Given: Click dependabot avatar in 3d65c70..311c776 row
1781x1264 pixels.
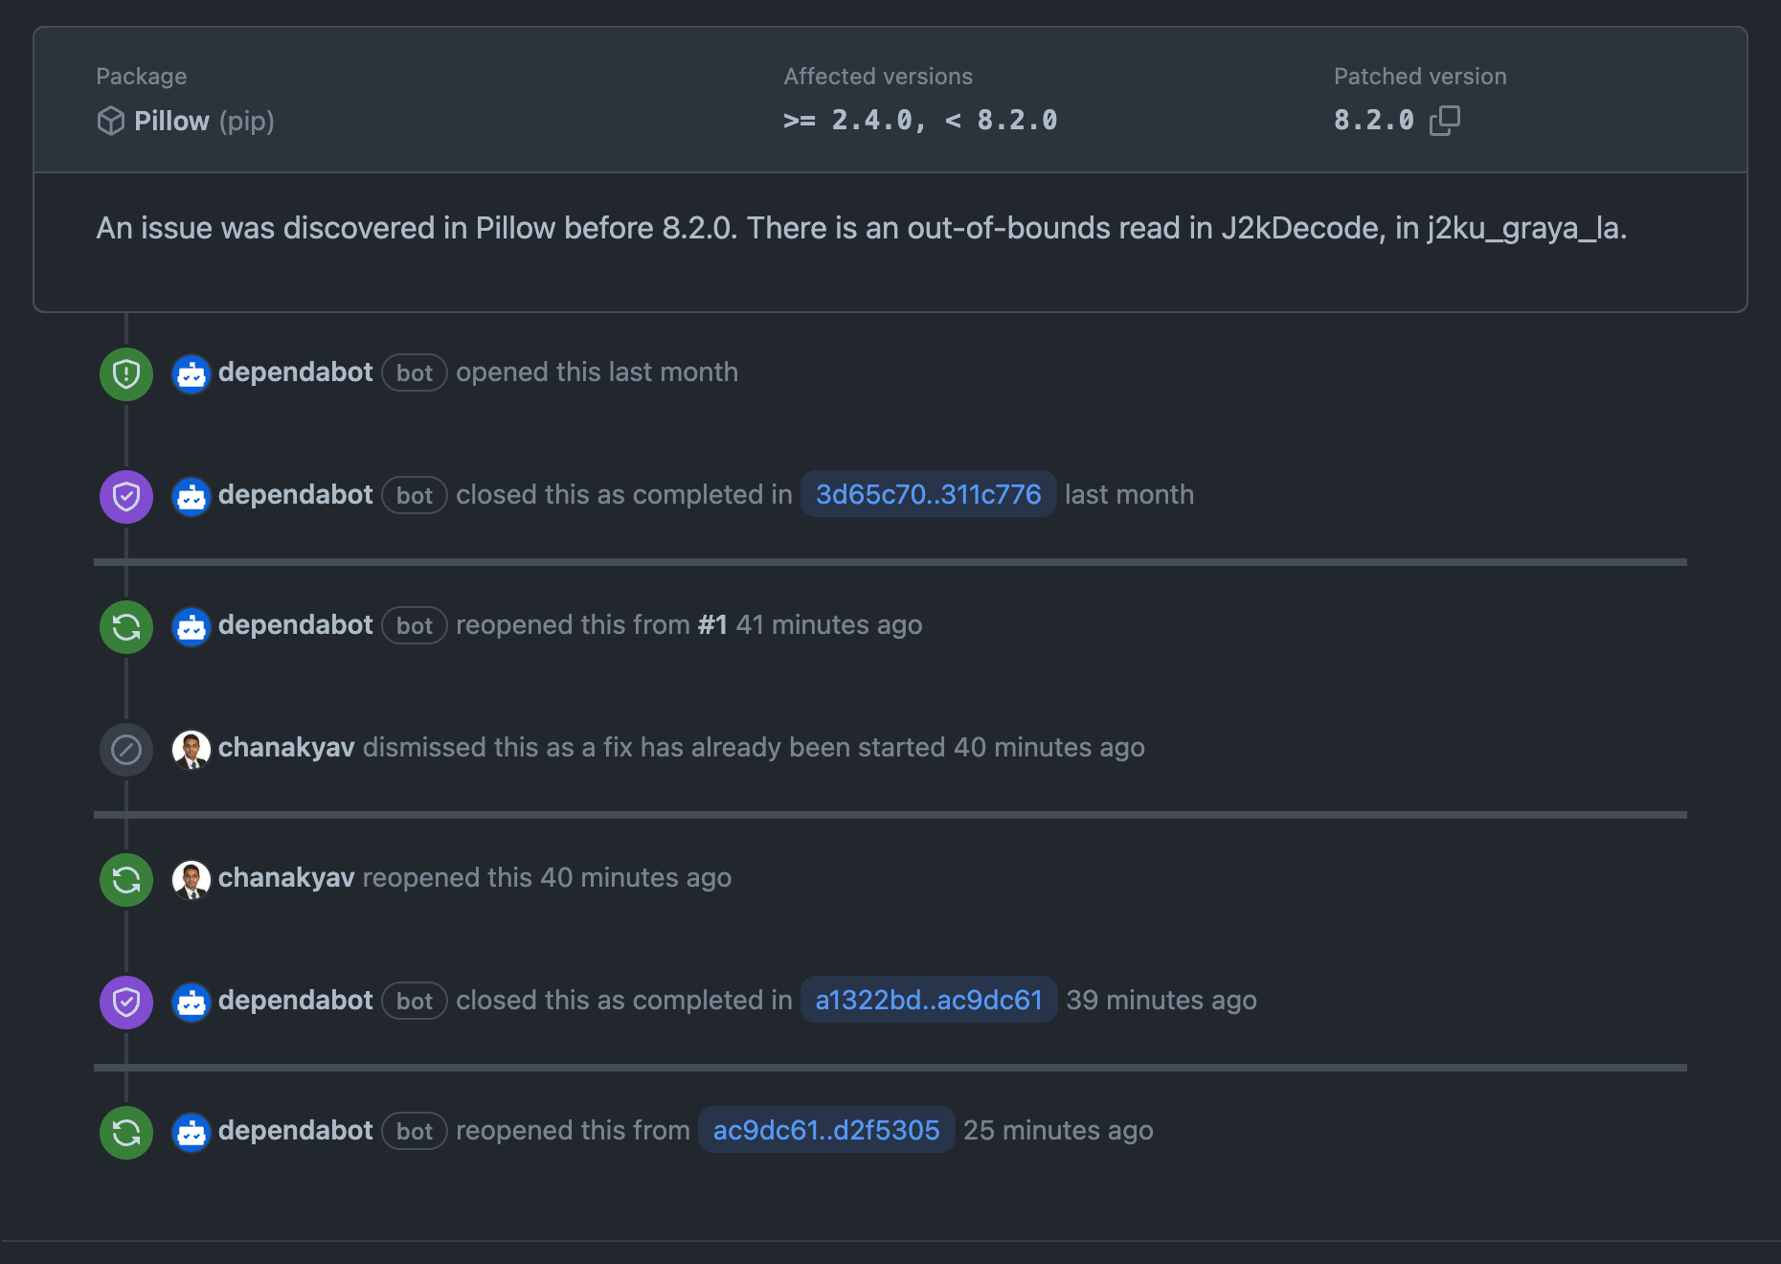Looking at the screenshot, I should (x=192, y=496).
